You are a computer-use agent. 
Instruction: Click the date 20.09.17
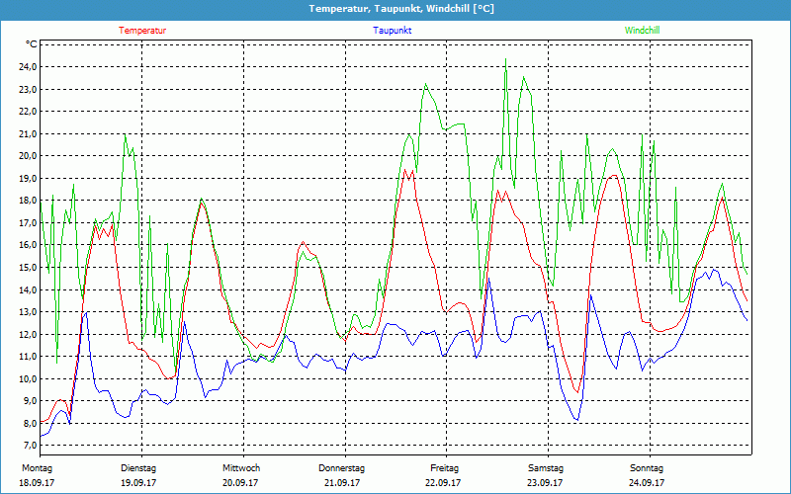(240, 483)
